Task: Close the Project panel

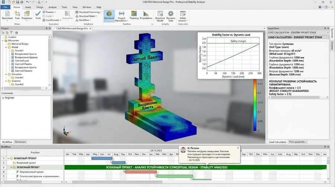Action: (x=50, y=28)
